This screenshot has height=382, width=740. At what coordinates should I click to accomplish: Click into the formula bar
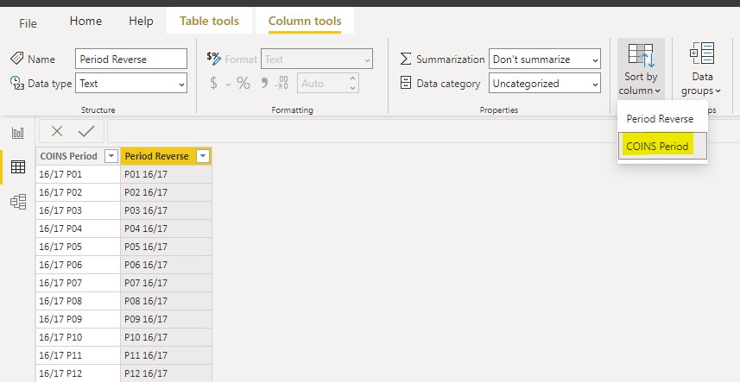point(423,131)
